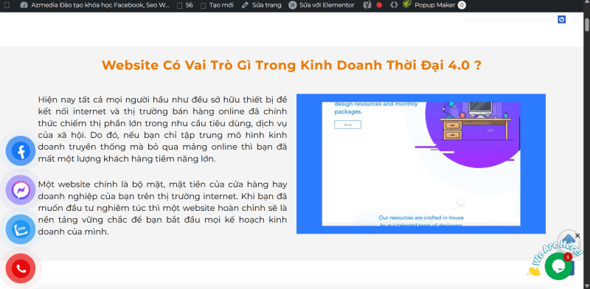Open the Popup Maker menu
Viewport: 590px width, 289px height.
point(434,5)
